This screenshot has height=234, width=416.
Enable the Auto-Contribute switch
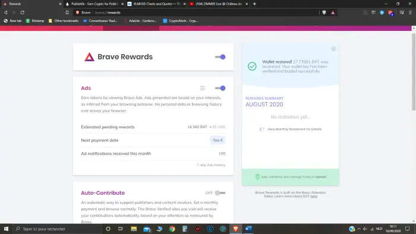pyautogui.click(x=220, y=192)
